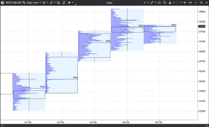Click the 36400 price axis label
Image resolution: width=209 pixels, height=127 pixels.
pos(202,52)
